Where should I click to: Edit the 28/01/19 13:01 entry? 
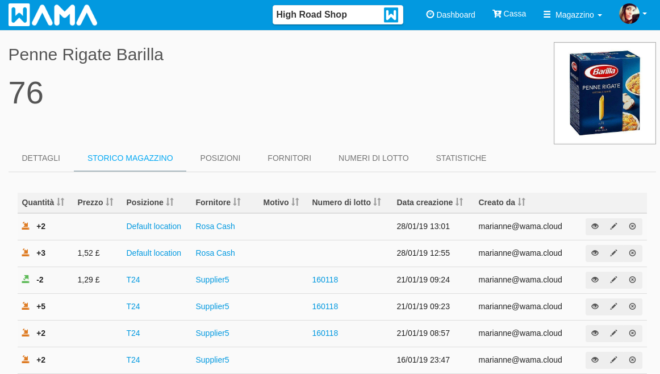(613, 227)
